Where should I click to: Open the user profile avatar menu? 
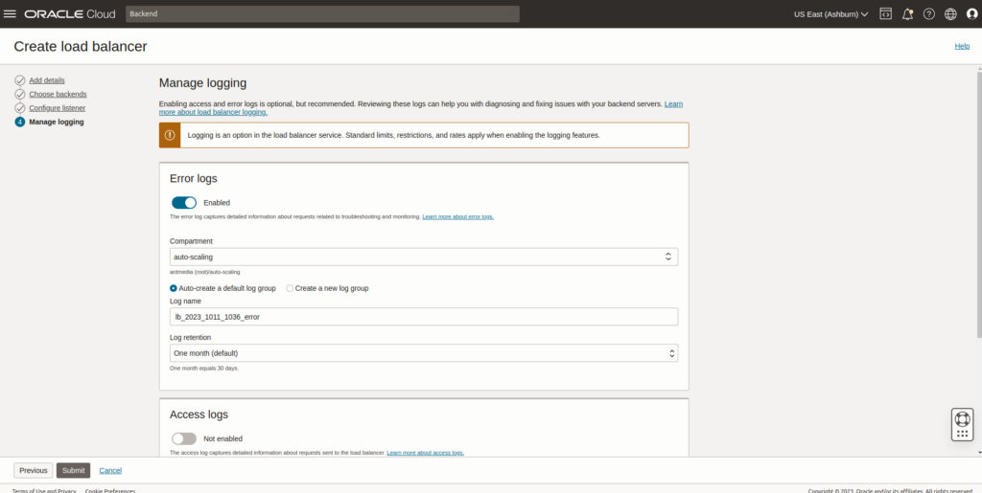pos(972,13)
